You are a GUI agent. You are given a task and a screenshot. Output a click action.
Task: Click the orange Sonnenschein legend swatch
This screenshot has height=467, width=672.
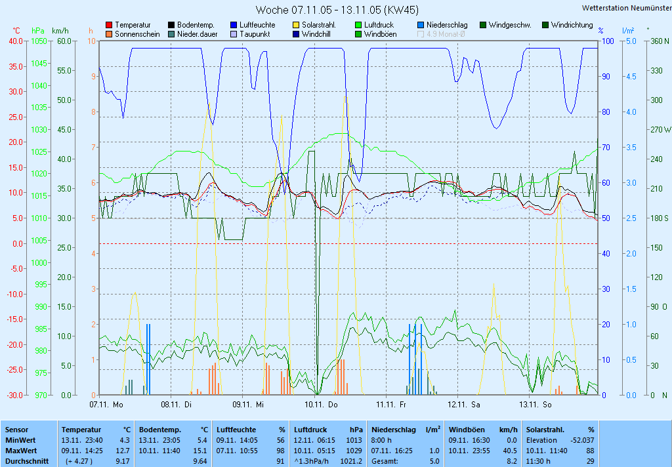109,34
